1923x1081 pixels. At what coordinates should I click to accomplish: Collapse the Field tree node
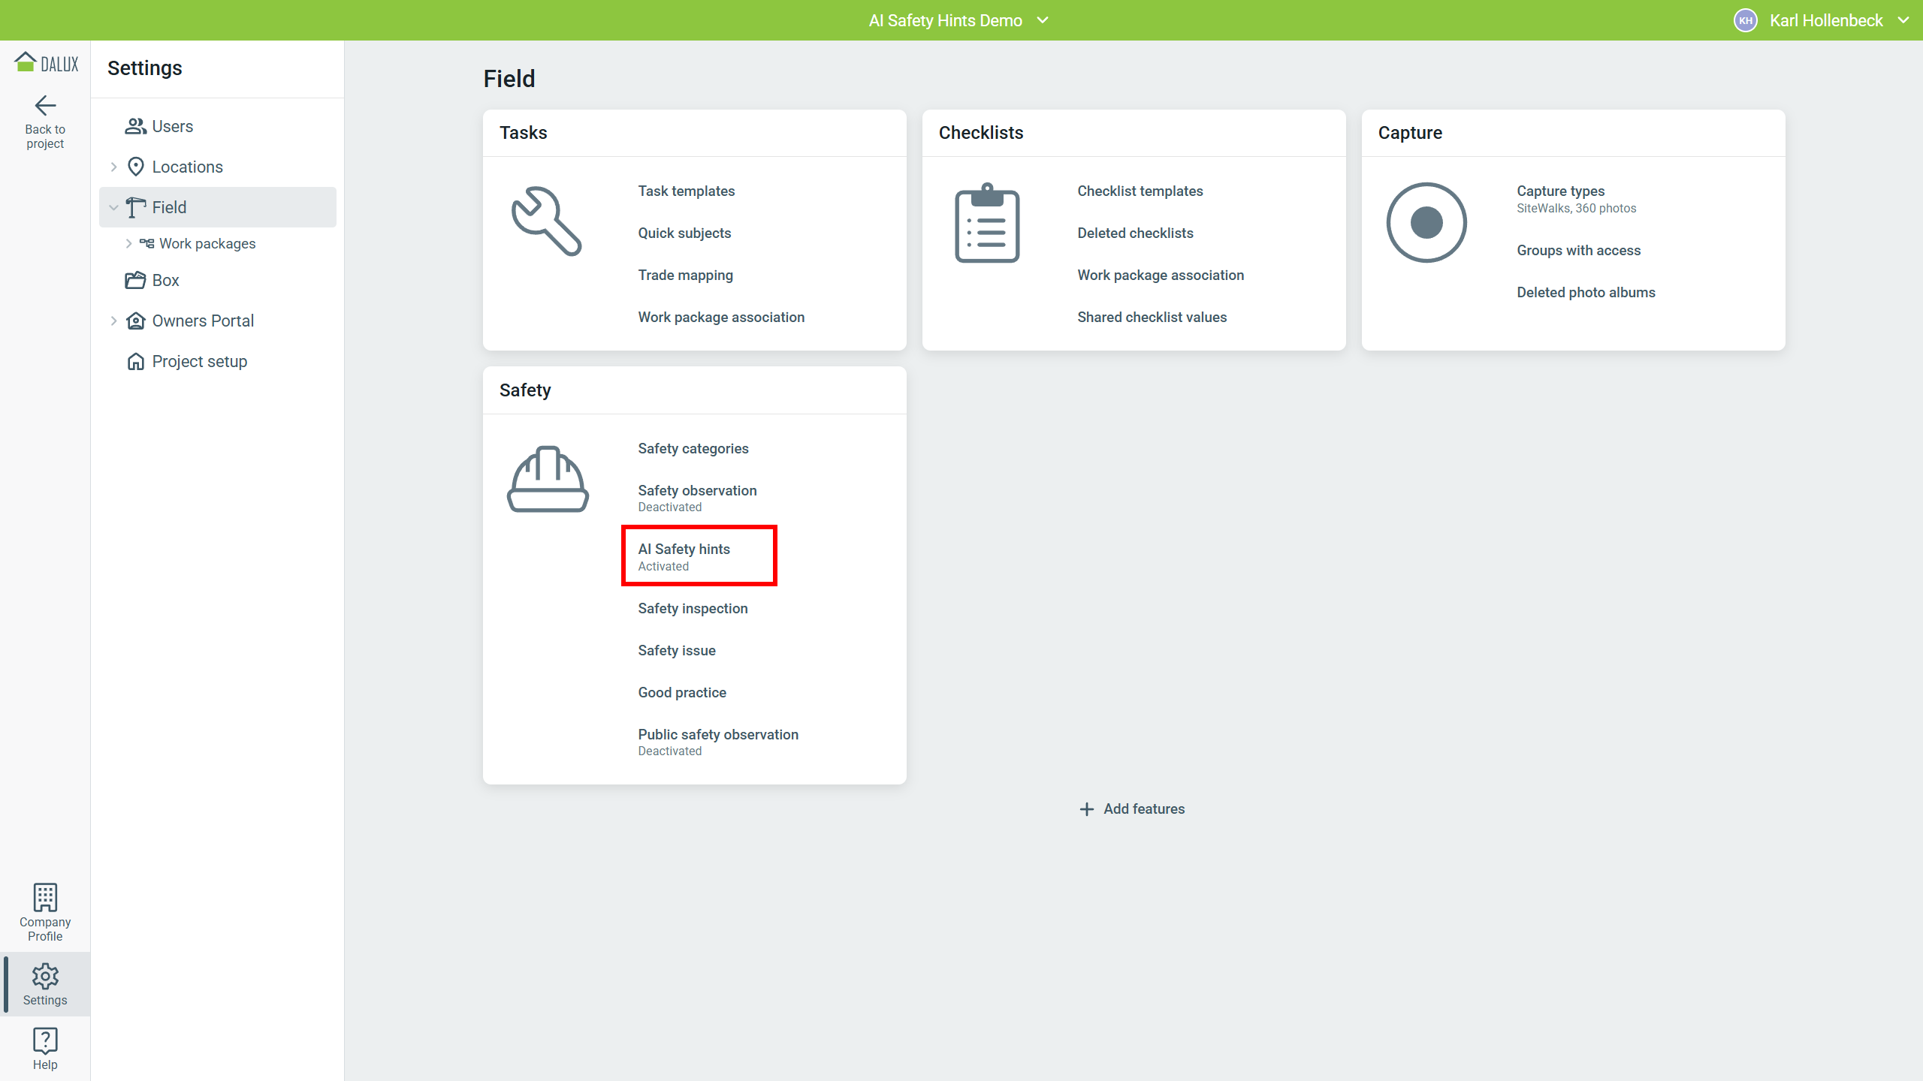113,207
